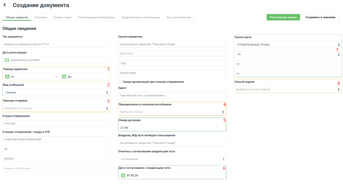Click calendar icon in Дата регистрации field
The height and width of the screenshot is (186, 343).
pyautogui.click(x=7, y=60)
